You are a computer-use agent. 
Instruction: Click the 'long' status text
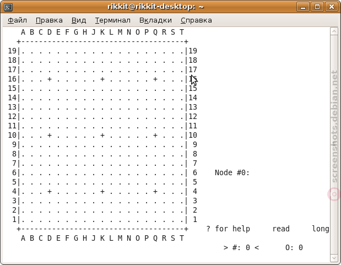pyautogui.click(x=321, y=229)
